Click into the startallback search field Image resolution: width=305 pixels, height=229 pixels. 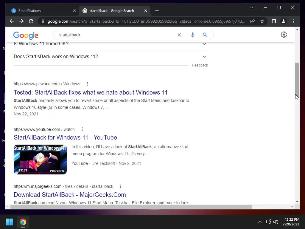(x=117, y=35)
